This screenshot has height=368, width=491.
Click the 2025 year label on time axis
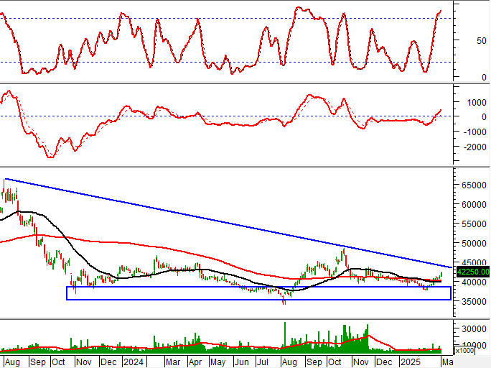(411, 362)
